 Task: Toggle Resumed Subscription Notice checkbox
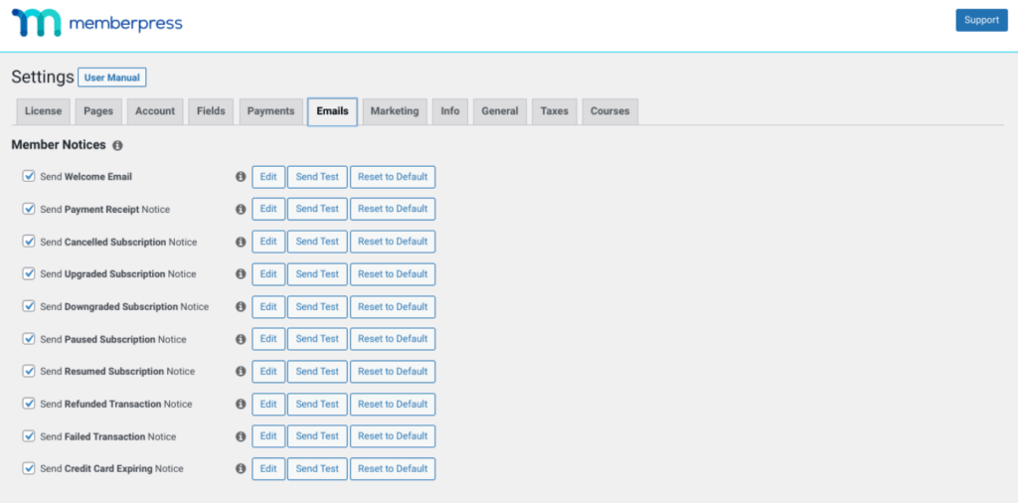[29, 371]
